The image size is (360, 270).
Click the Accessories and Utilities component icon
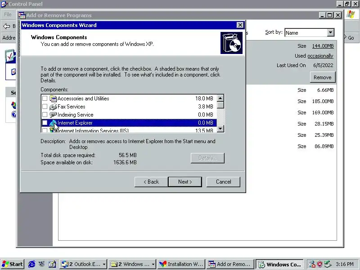[53, 99]
